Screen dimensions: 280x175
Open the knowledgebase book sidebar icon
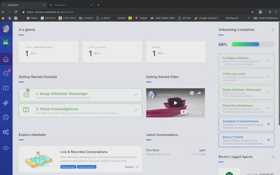(x=6, y=88)
